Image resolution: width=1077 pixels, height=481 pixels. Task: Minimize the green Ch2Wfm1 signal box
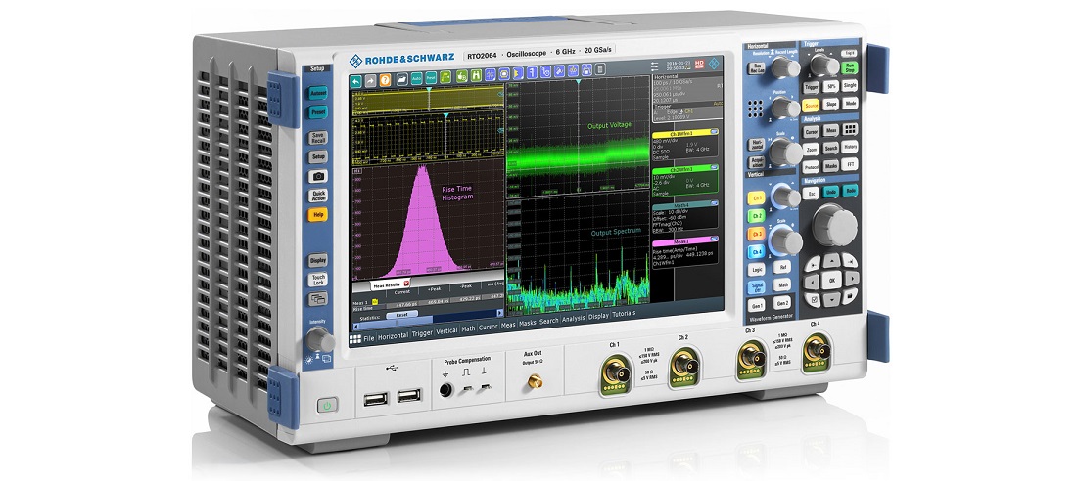click(714, 167)
